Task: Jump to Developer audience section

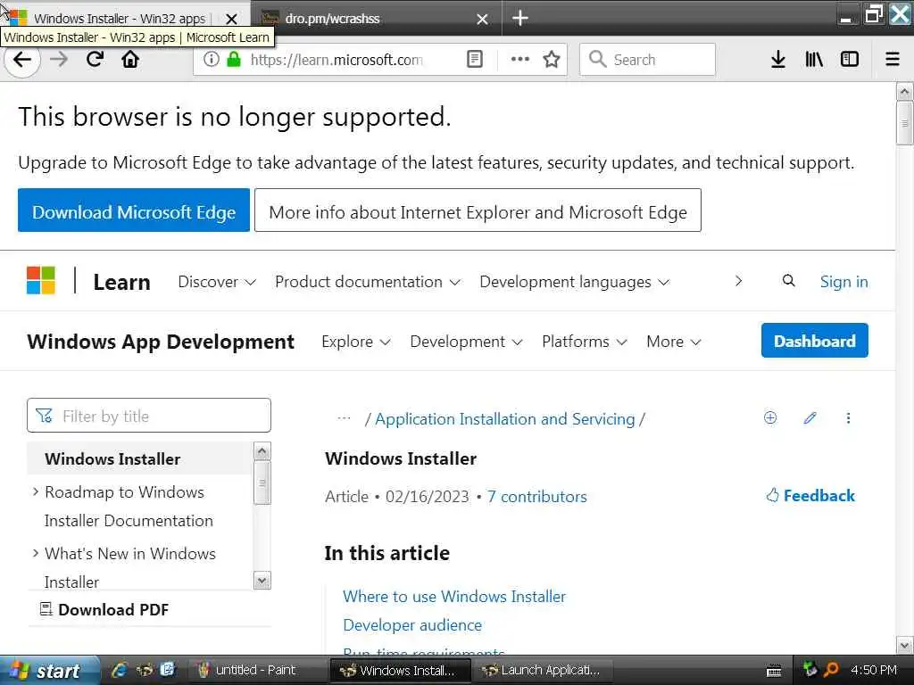Action: 412,625
